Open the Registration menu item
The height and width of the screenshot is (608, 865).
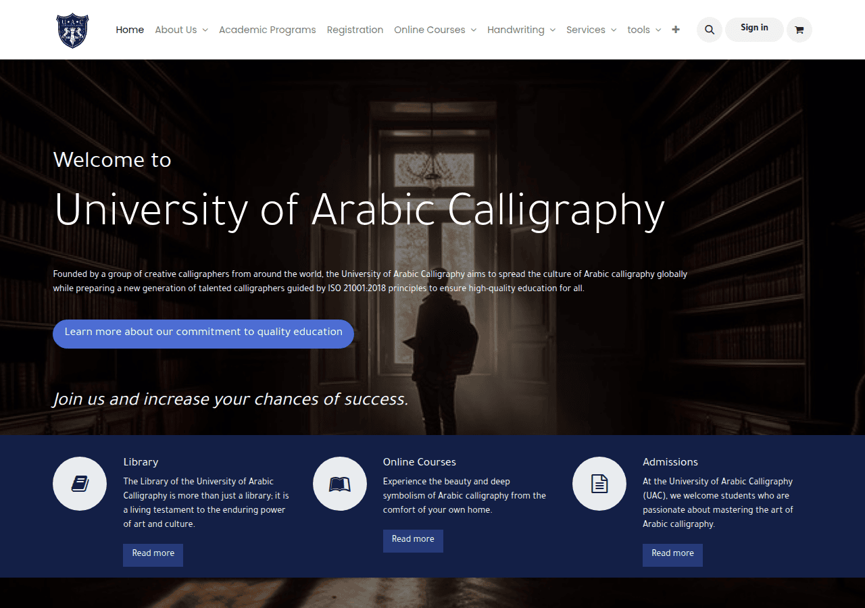click(x=355, y=30)
